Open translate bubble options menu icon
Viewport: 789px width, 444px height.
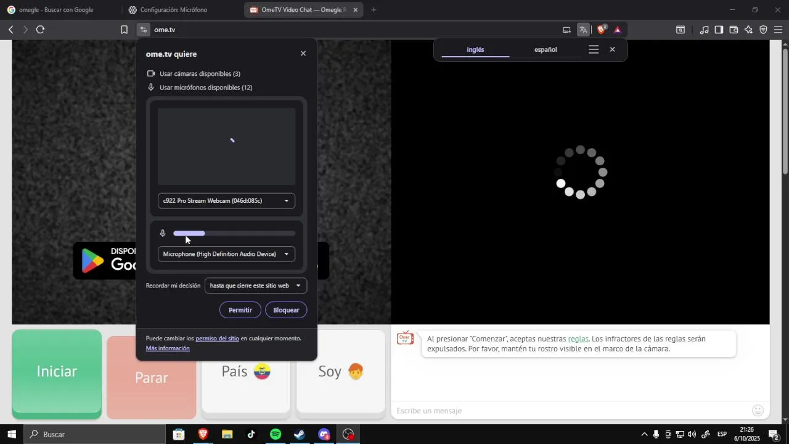pos(594,49)
